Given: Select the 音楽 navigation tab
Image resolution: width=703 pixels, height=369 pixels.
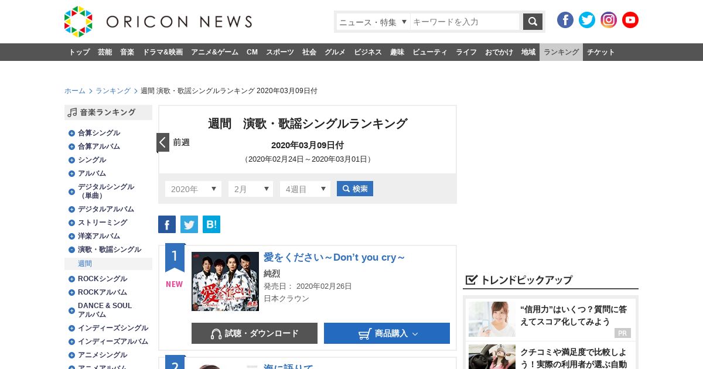Looking at the screenshot, I should click(x=127, y=52).
